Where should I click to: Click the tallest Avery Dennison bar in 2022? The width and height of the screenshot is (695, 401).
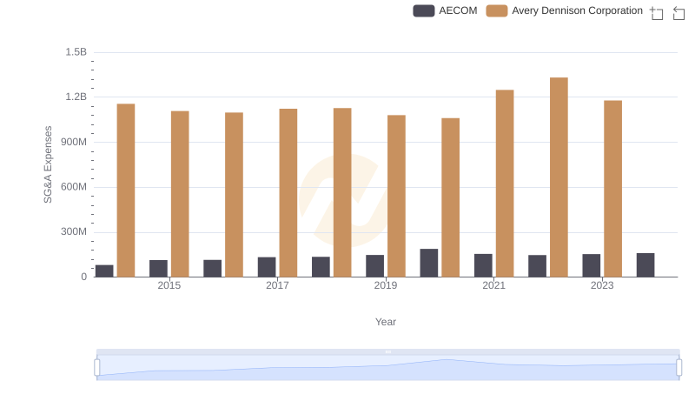click(x=559, y=177)
